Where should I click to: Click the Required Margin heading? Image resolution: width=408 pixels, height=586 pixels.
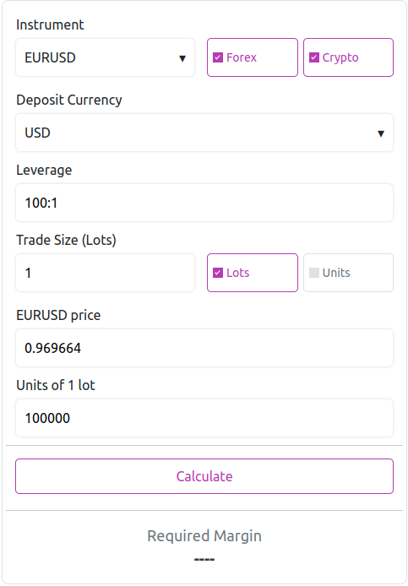tap(204, 536)
